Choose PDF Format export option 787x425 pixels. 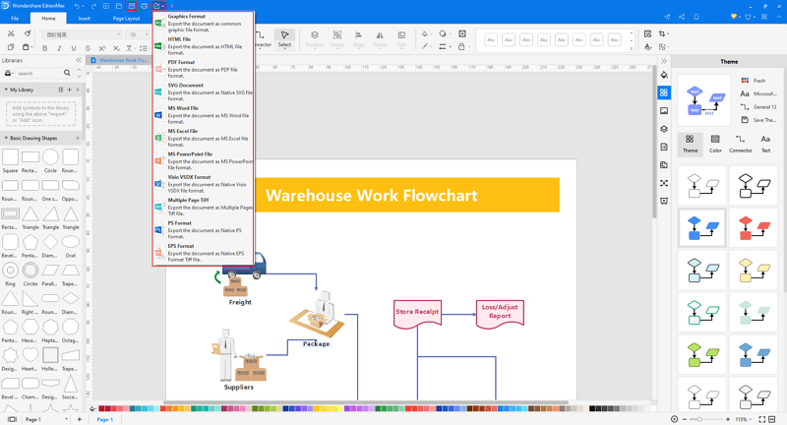(204, 69)
